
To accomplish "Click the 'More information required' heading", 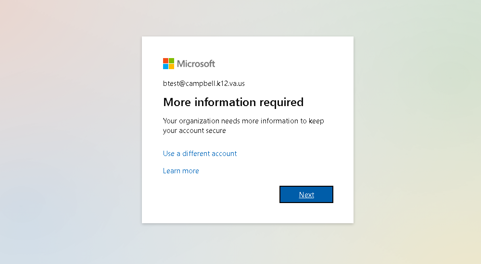I will coord(233,102).
